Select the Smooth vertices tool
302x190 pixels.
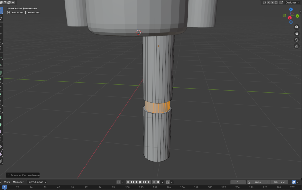click(x=1, y=132)
